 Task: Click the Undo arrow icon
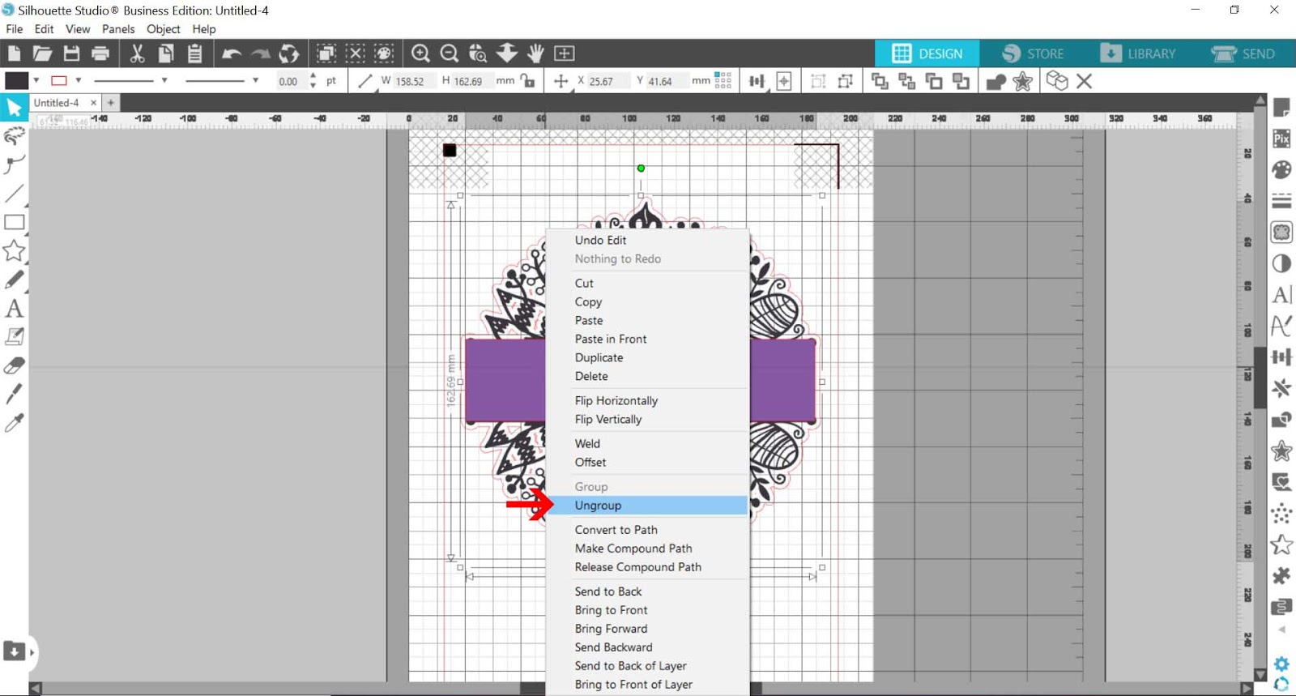(x=232, y=53)
